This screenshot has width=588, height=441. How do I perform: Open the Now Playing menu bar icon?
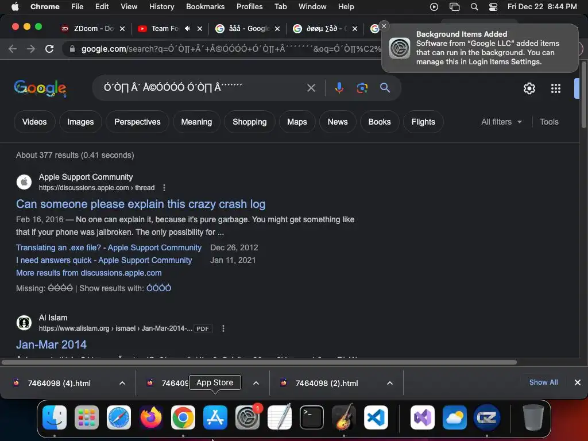(434, 7)
